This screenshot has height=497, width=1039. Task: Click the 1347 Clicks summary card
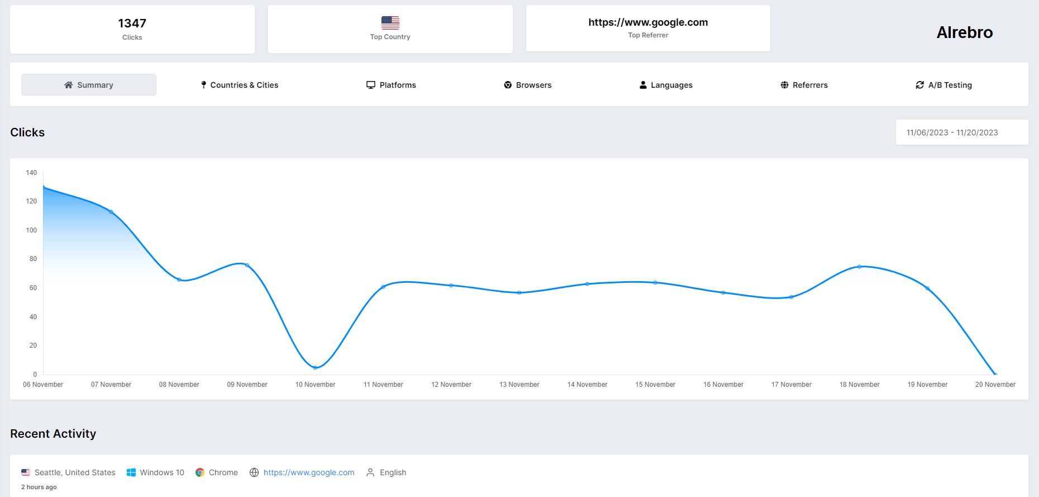(132, 30)
